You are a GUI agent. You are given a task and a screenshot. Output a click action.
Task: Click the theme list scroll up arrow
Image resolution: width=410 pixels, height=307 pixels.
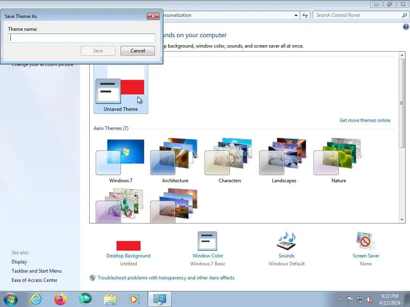402,55
